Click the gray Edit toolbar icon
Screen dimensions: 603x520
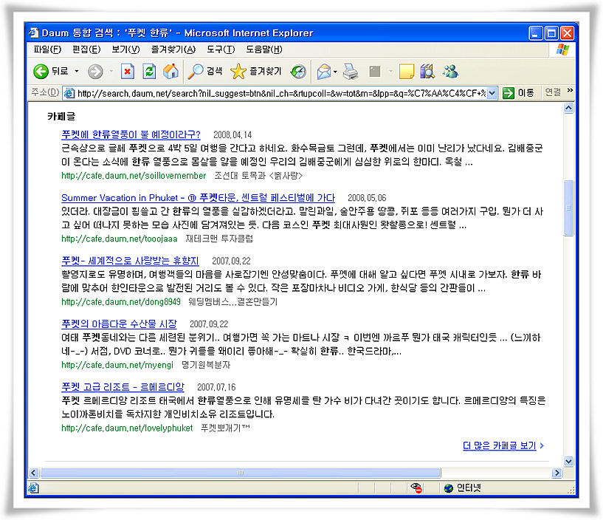(x=374, y=72)
